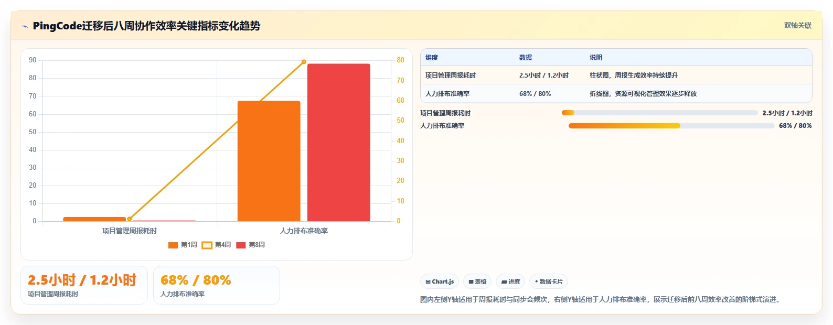833x325 pixels.
Task: Click description 柱状图，周报生成效率持续提升
Action: click(634, 75)
